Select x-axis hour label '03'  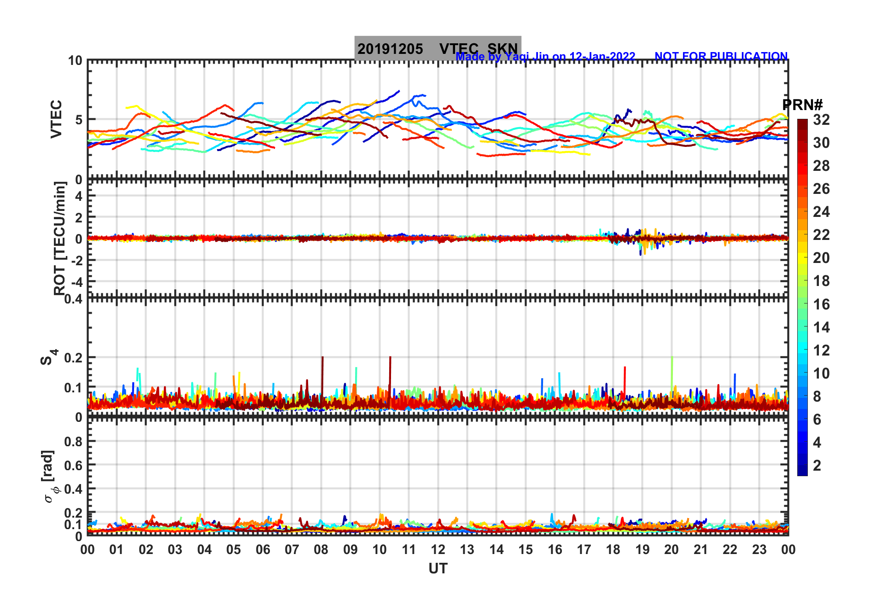pyautogui.click(x=175, y=549)
